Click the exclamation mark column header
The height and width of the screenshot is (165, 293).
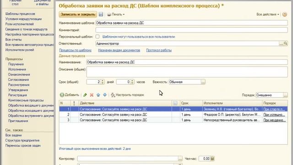[74, 103]
